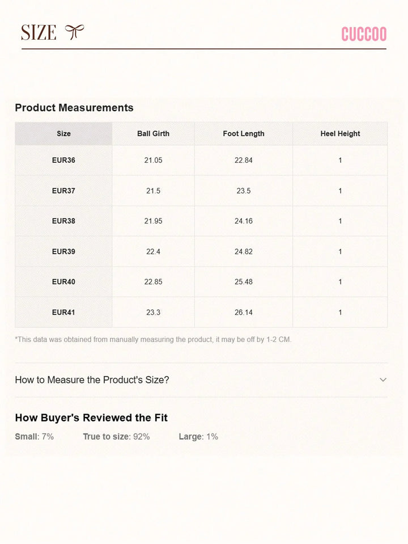Select the EUR39 size row label
Screen dimensions: 408x544
[x=63, y=251]
